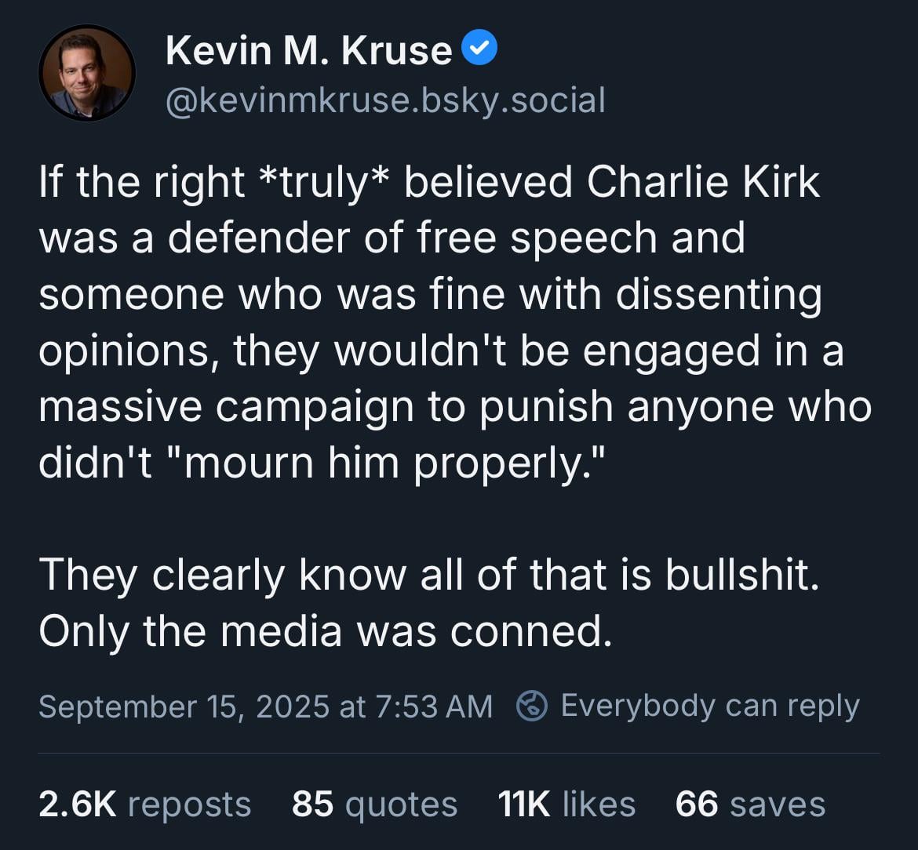Viewport: 918px width, 850px height.
Task: Open Kevin M. Kruse's profile avatar
Action: [86, 73]
